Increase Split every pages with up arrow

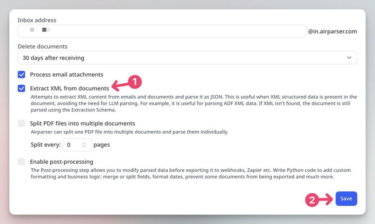(84, 143)
